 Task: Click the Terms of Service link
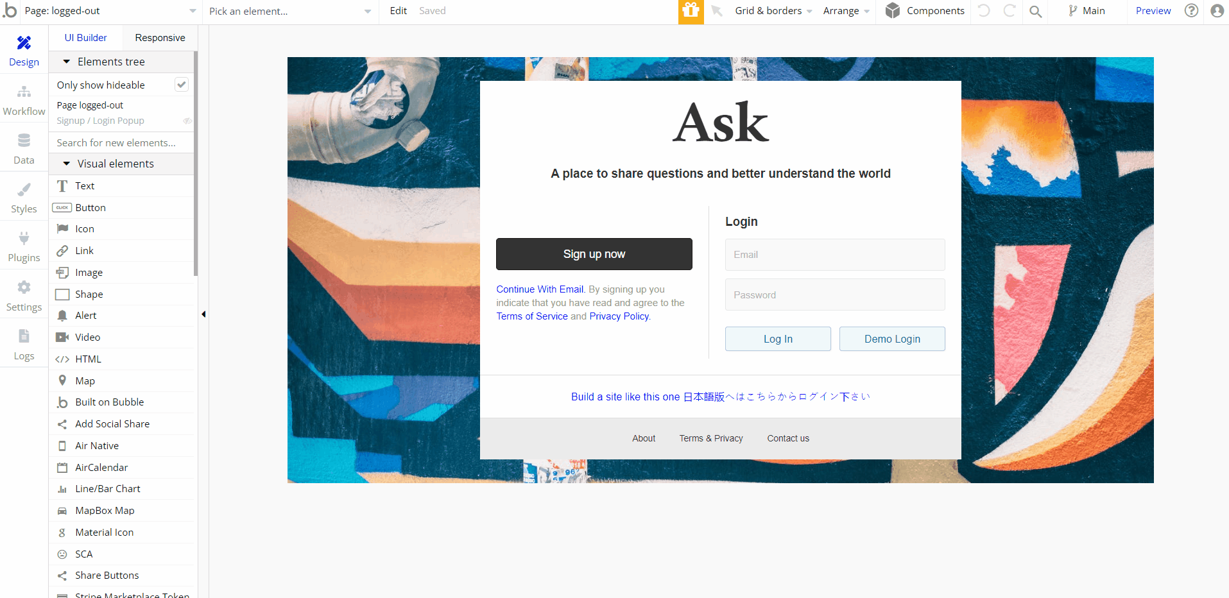pyautogui.click(x=532, y=316)
